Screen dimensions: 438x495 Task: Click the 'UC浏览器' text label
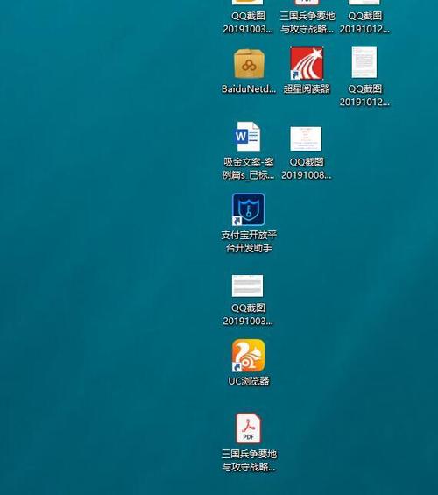(x=249, y=381)
